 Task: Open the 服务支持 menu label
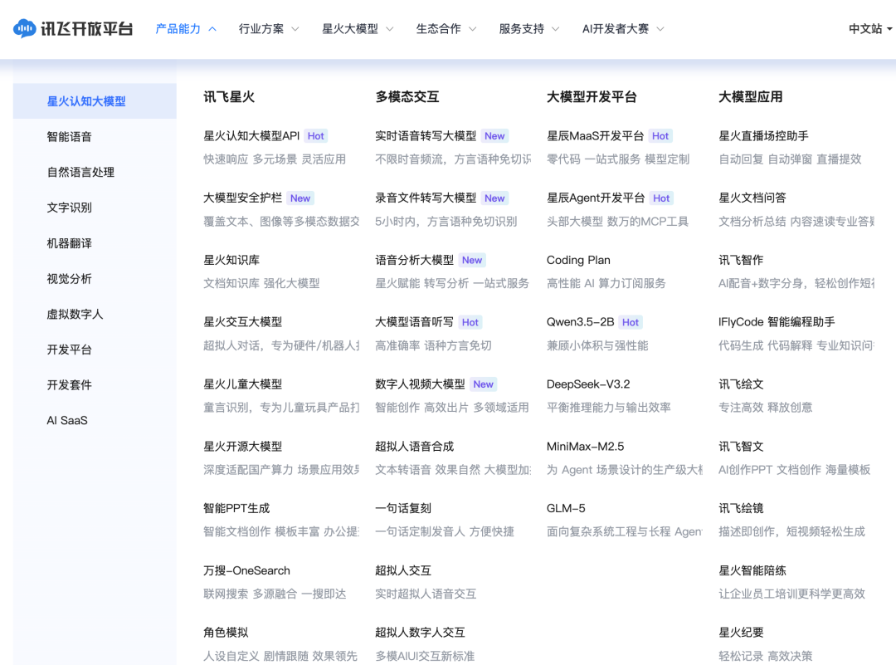coord(521,29)
